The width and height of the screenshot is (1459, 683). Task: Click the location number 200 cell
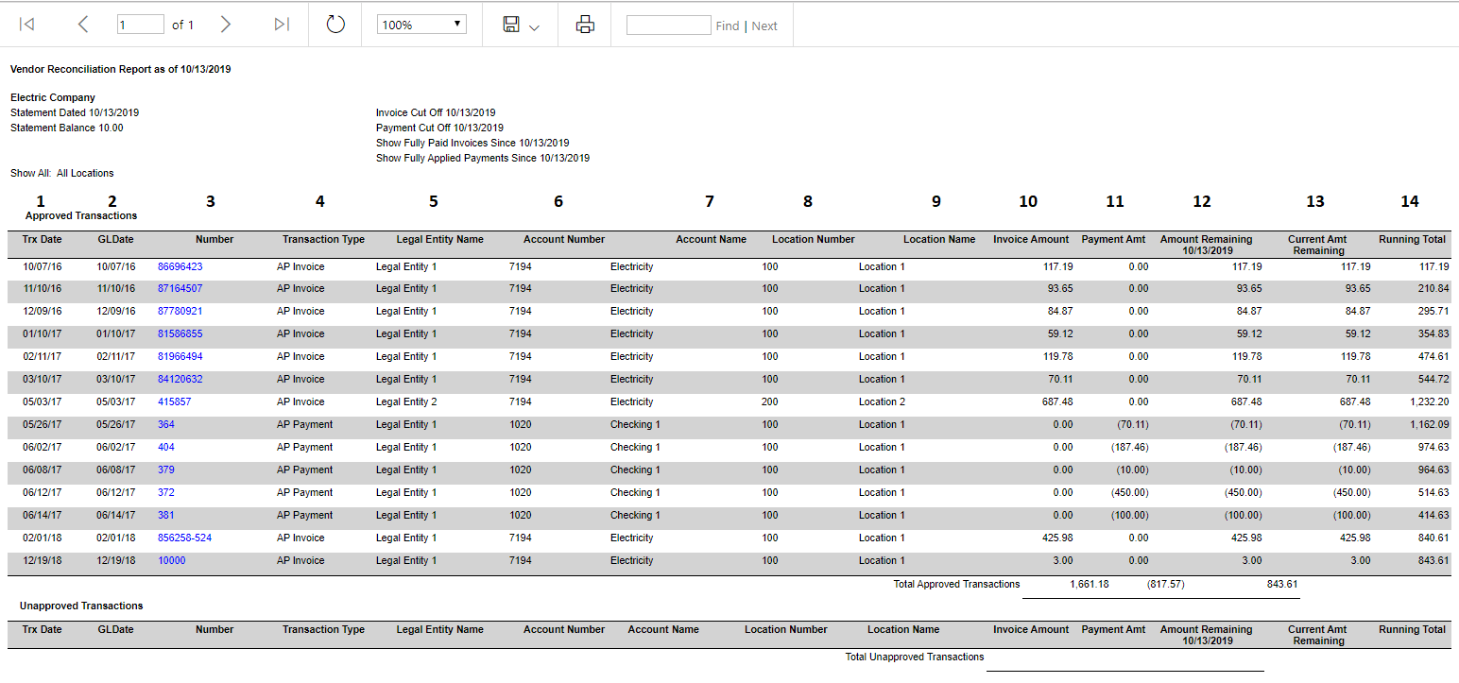(x=770, y=402)
